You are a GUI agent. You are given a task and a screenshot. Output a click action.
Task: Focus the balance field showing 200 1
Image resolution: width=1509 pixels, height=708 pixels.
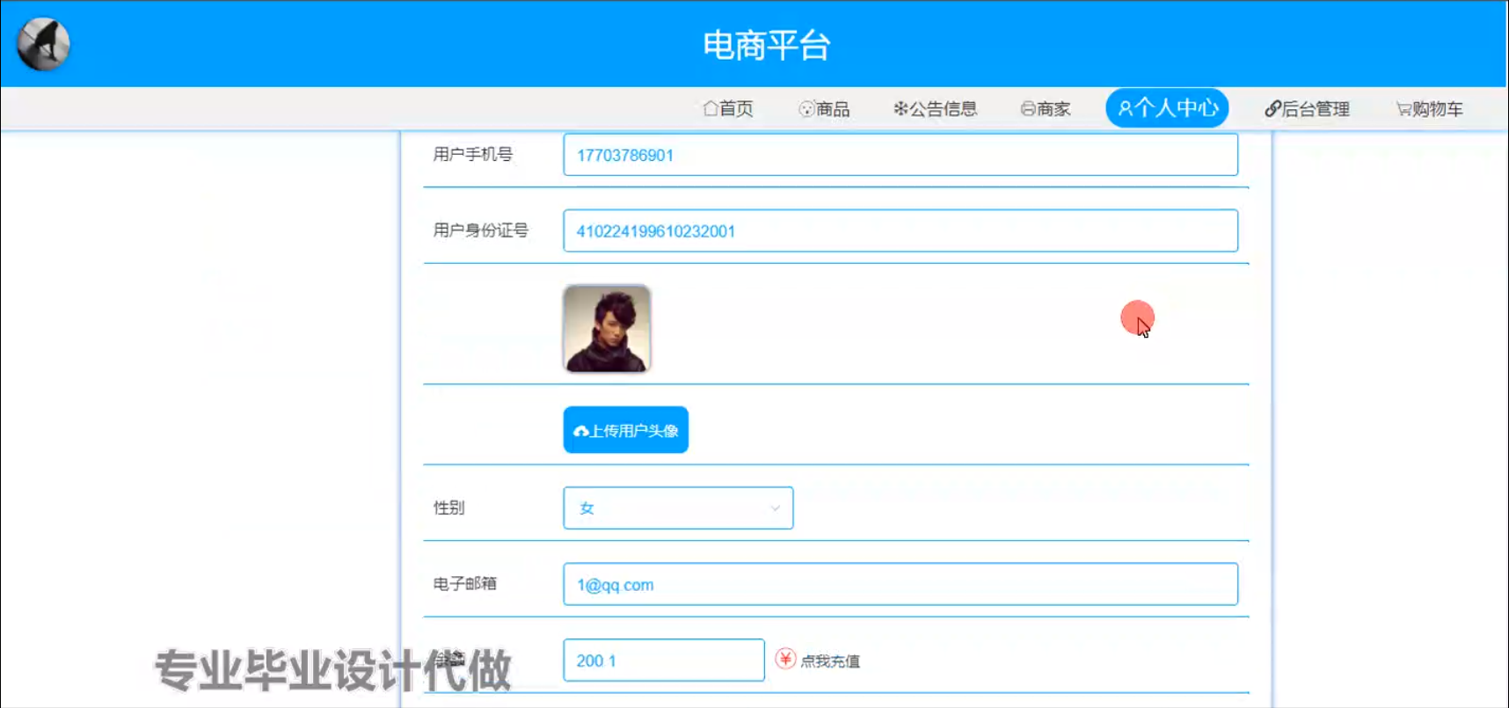coord(664,660)
